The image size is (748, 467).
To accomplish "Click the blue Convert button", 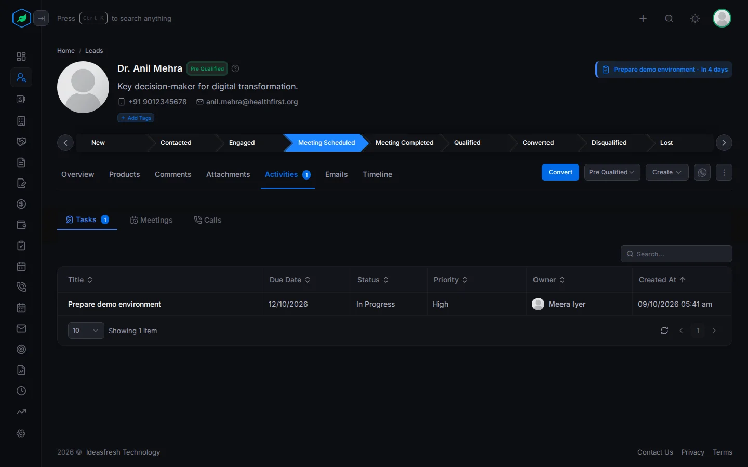I will pos(560,172).
